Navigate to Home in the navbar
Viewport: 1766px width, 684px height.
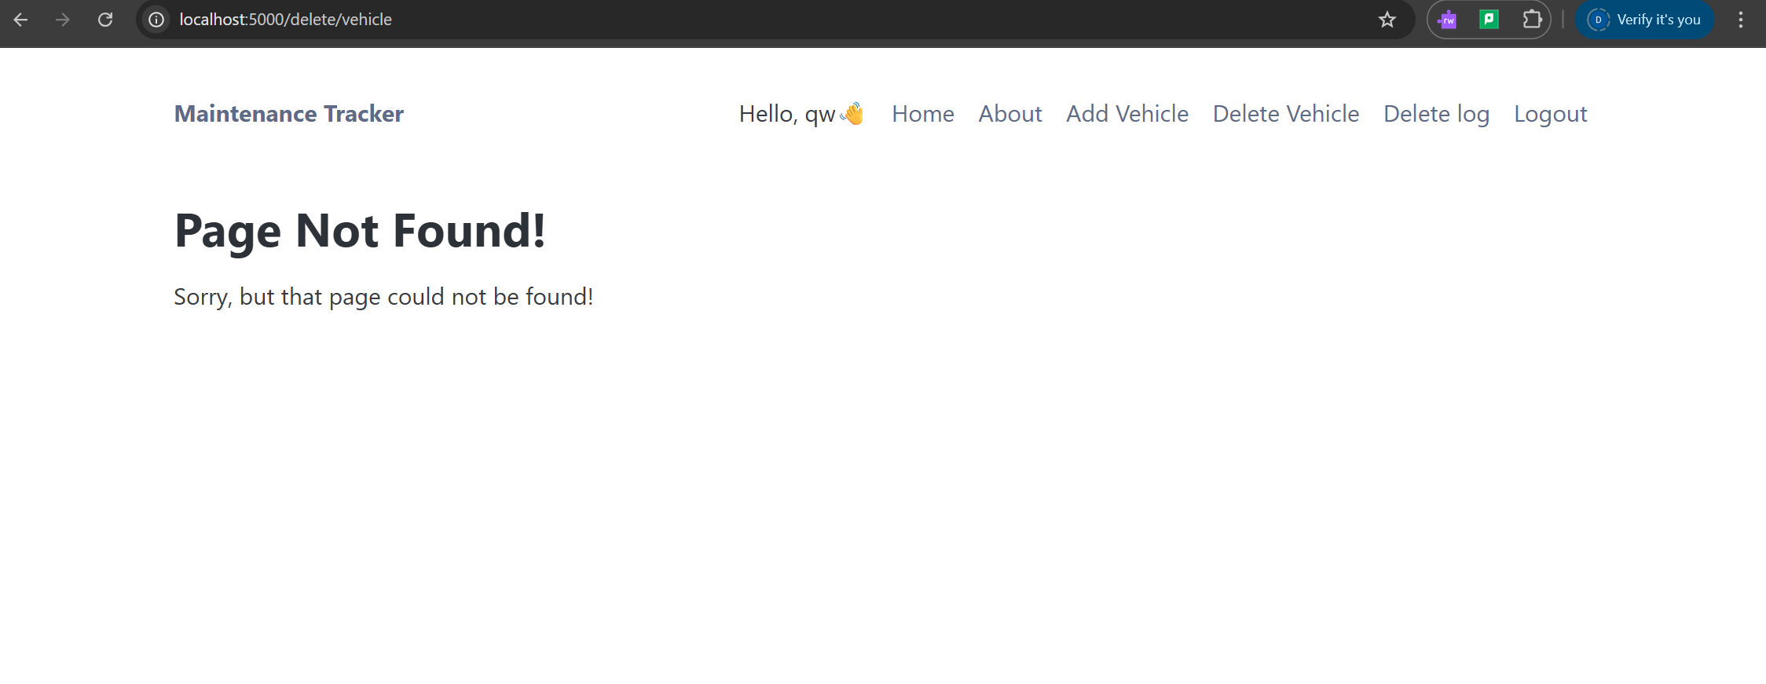click(922, 114)
